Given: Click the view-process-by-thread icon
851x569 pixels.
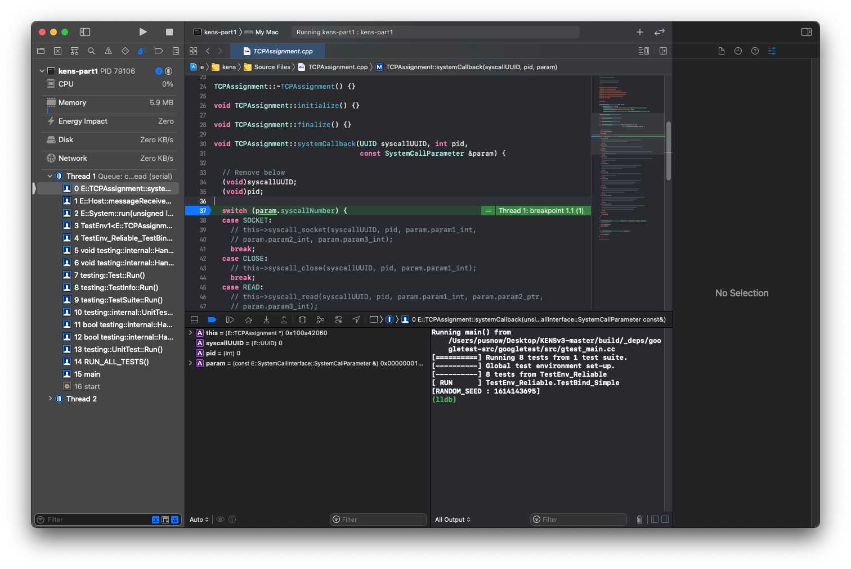Looking at the screenshot, I should click(168, 71).
